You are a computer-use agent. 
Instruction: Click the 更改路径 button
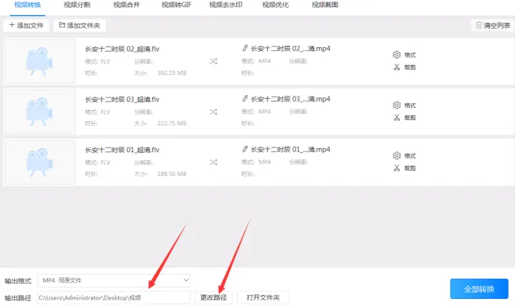[213, 297]
